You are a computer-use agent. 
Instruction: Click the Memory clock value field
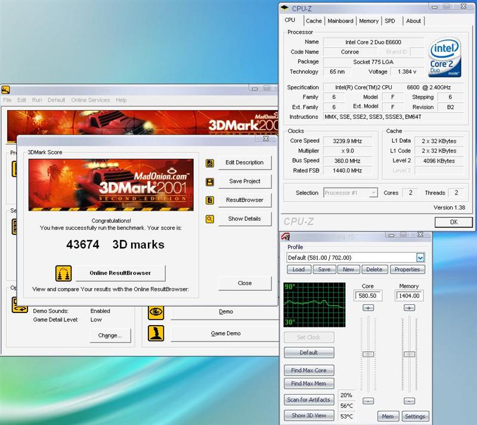pos(409,296)
